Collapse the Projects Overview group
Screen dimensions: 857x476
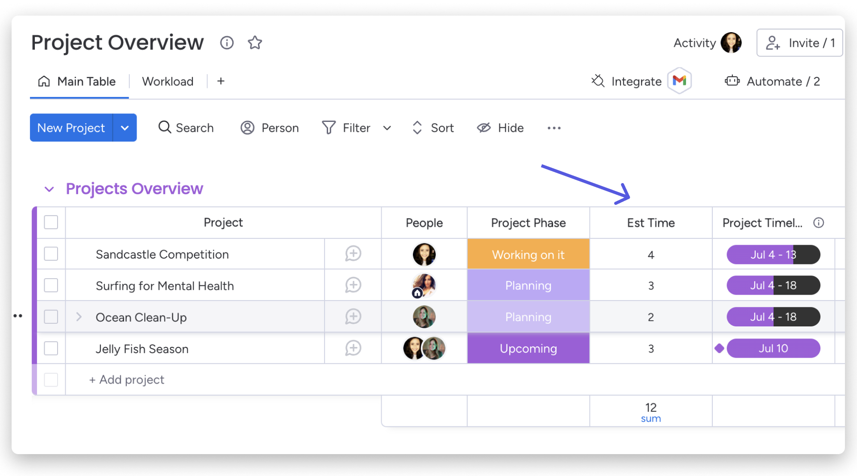pyautogui.click(x=49, y=189)
